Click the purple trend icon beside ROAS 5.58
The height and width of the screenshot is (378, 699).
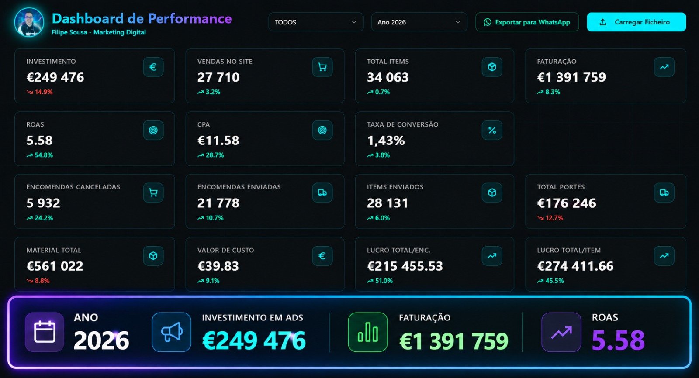point(561,332)
